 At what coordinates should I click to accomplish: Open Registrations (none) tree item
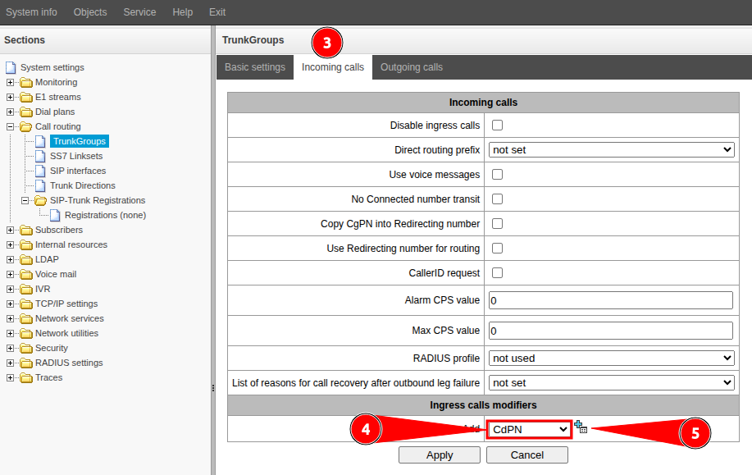click(106, 216)
